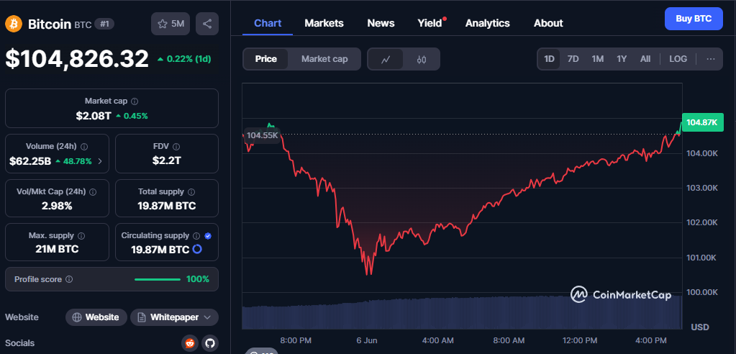
Task: Click the 21M BTC max supply value
Action: [57, 249]
